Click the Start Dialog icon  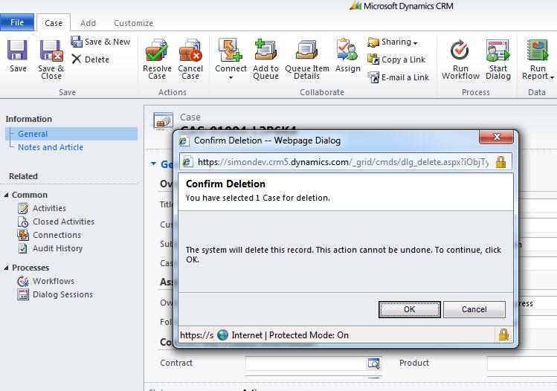[x=498, y=50]
